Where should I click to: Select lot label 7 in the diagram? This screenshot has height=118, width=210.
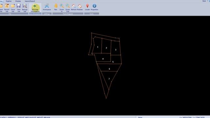pos(109,79)
